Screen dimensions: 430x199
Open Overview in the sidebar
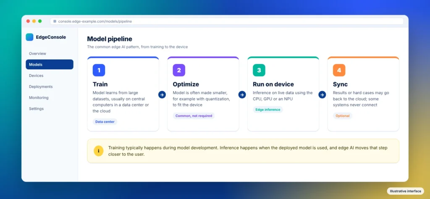coord(50,53)
